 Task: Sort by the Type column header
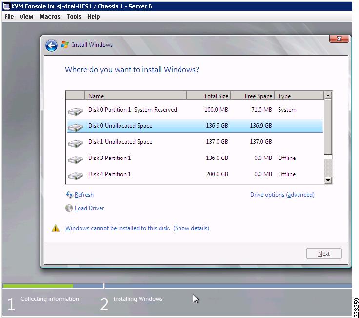pyautogui.click(x=299, y=96)
